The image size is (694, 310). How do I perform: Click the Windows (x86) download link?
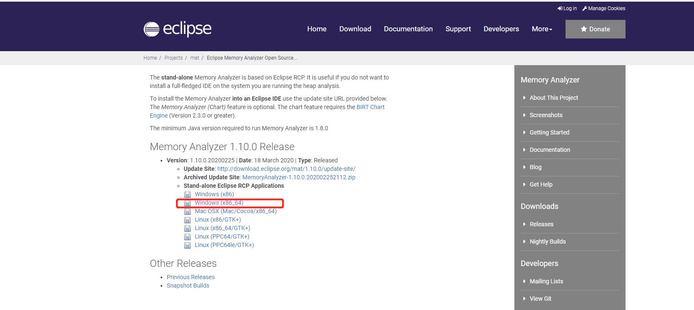[214, 194]
